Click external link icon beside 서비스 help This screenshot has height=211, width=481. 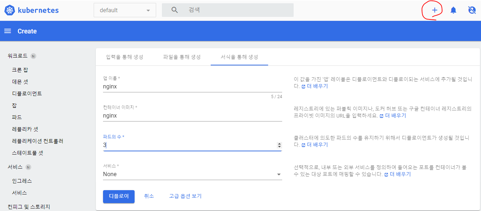point(386,174)
